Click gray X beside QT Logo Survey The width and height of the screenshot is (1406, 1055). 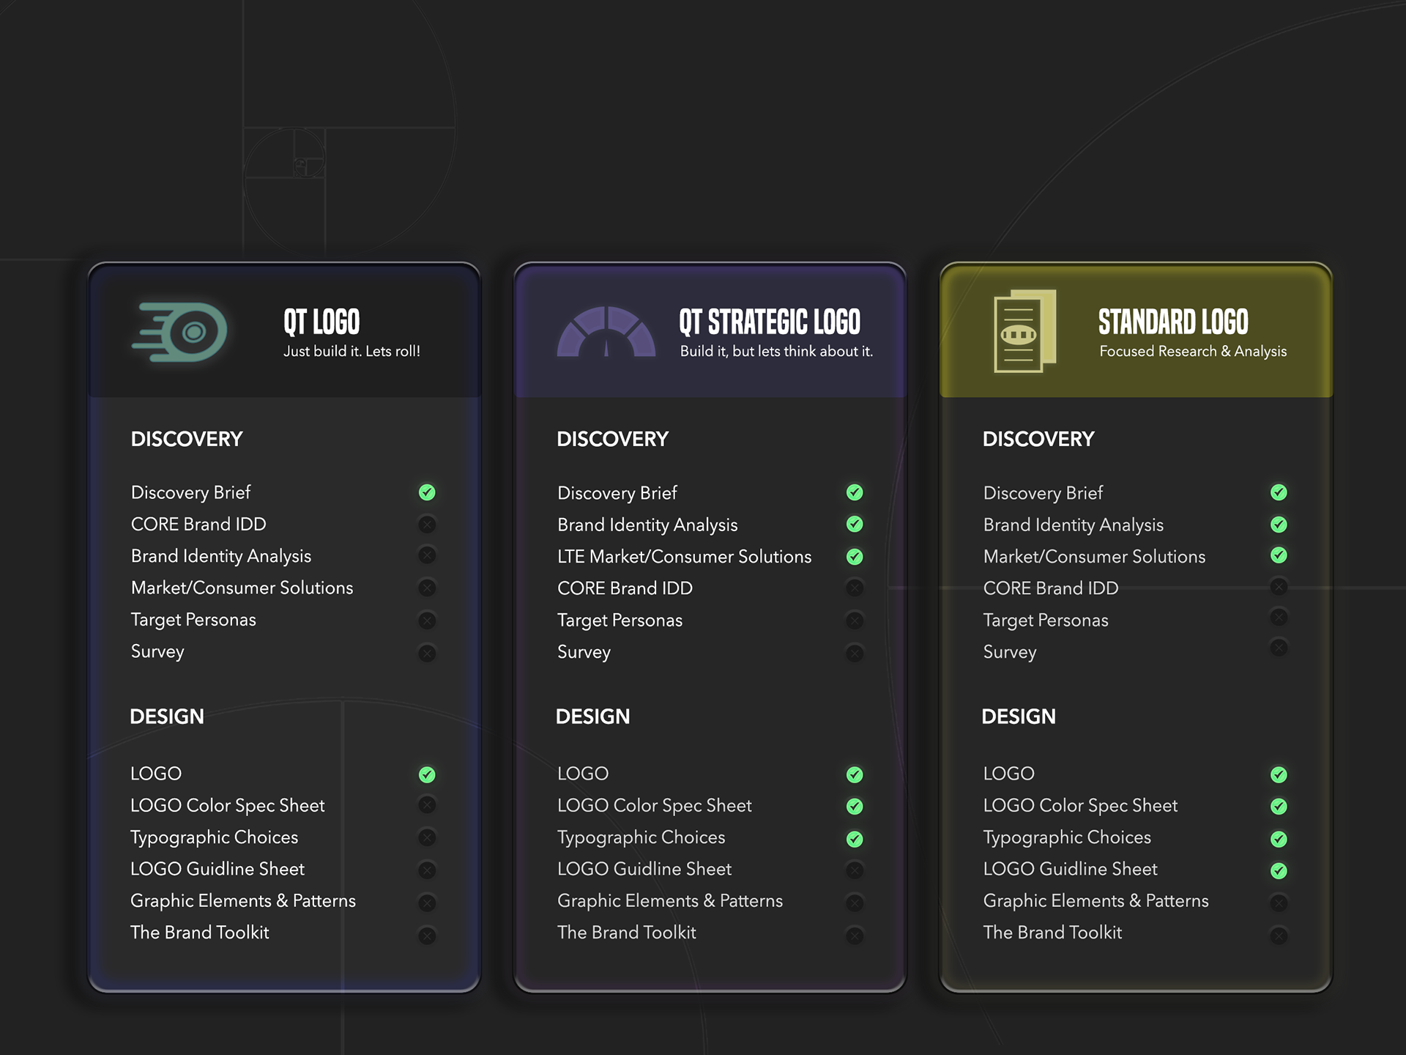pos(427,653)
